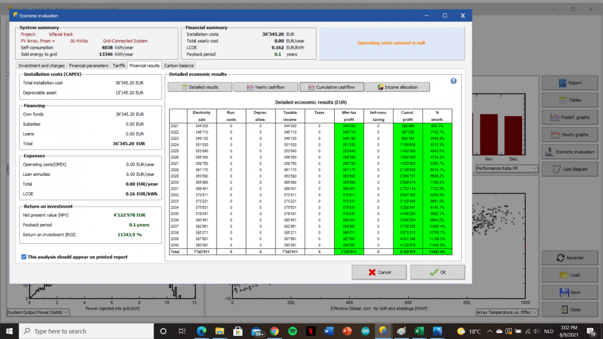Screen dimensions: 603x339
Task: Open the Financial parameters tab
Action: coord(89,66)
